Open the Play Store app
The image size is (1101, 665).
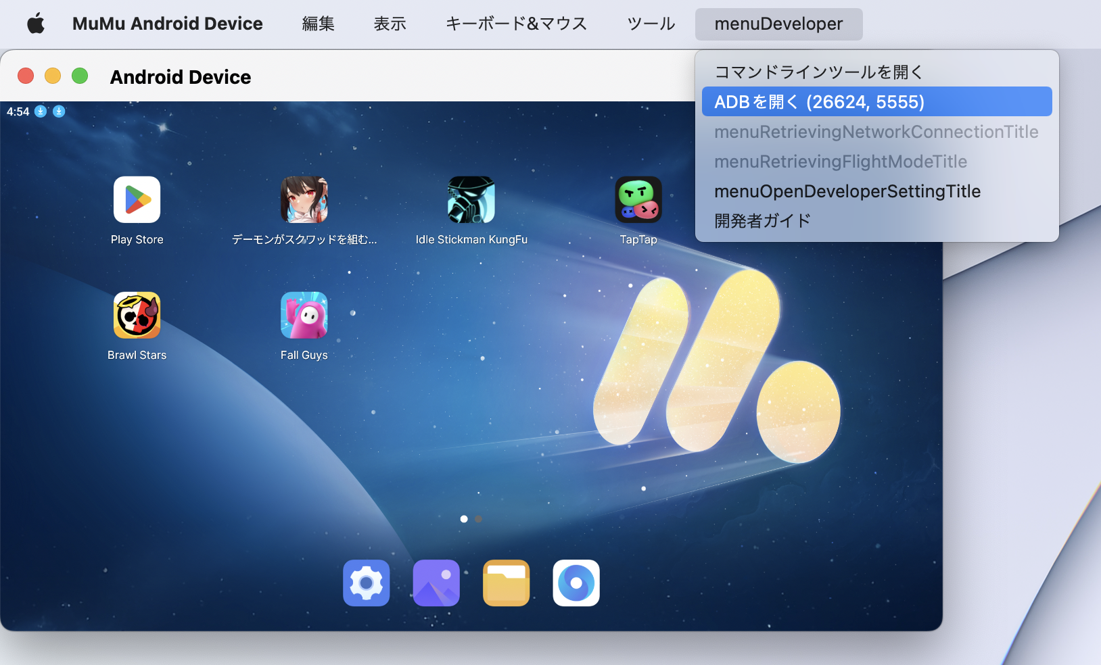point(137,200)
